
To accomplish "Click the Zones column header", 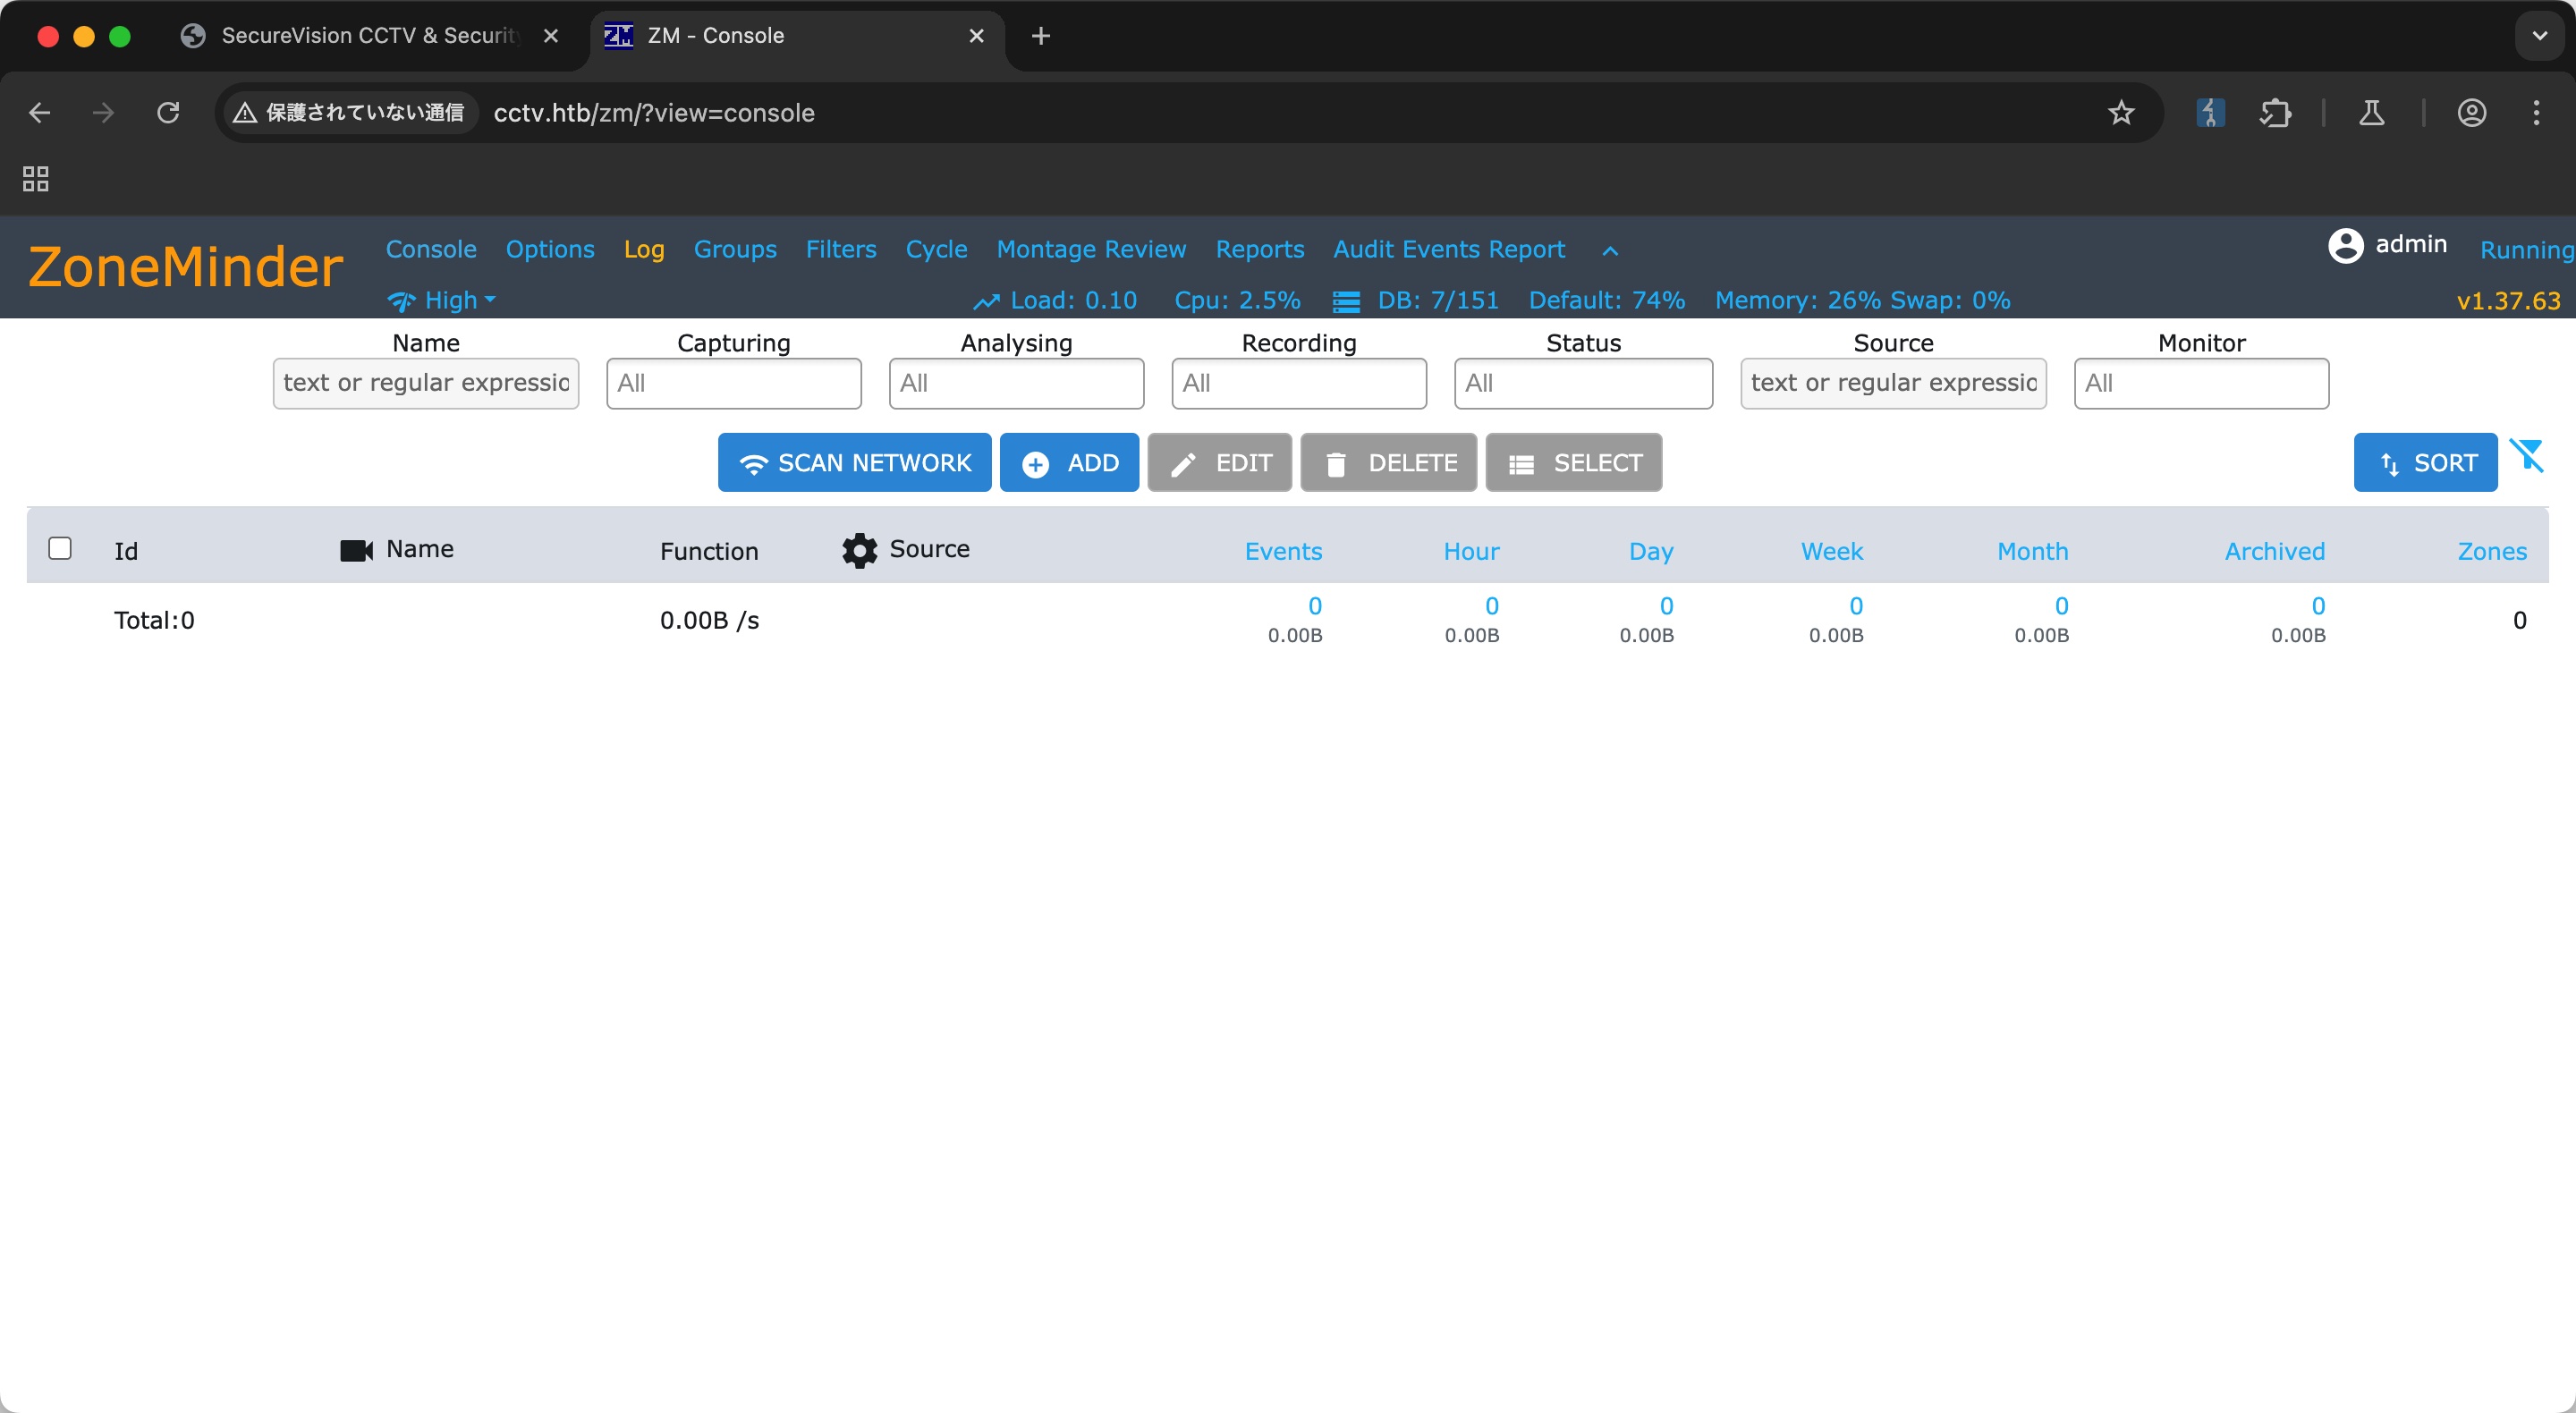I will [2492, 551].
